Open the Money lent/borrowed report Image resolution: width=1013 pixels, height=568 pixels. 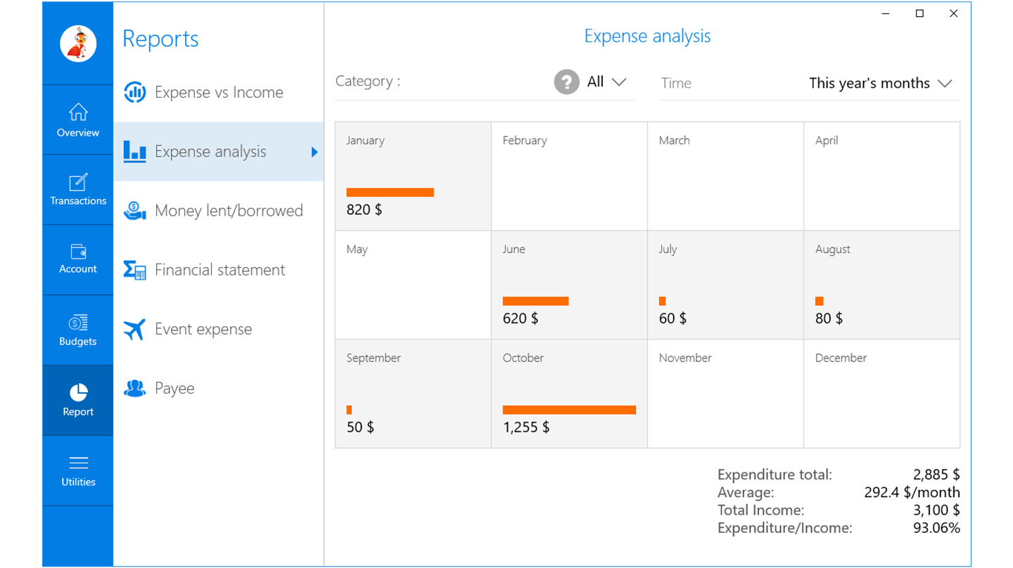[228, 211]
